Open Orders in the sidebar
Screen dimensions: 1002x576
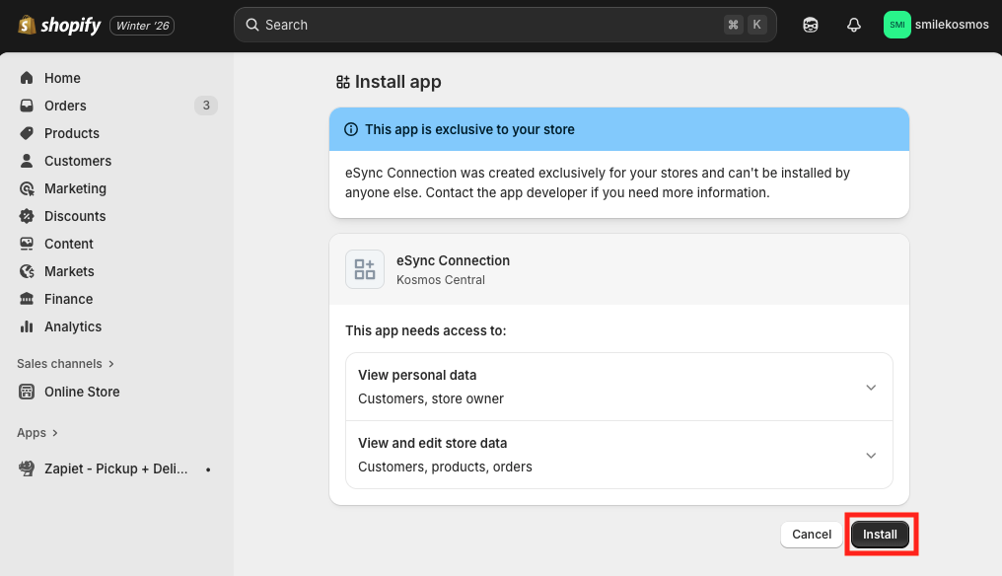tap(65, 106)
